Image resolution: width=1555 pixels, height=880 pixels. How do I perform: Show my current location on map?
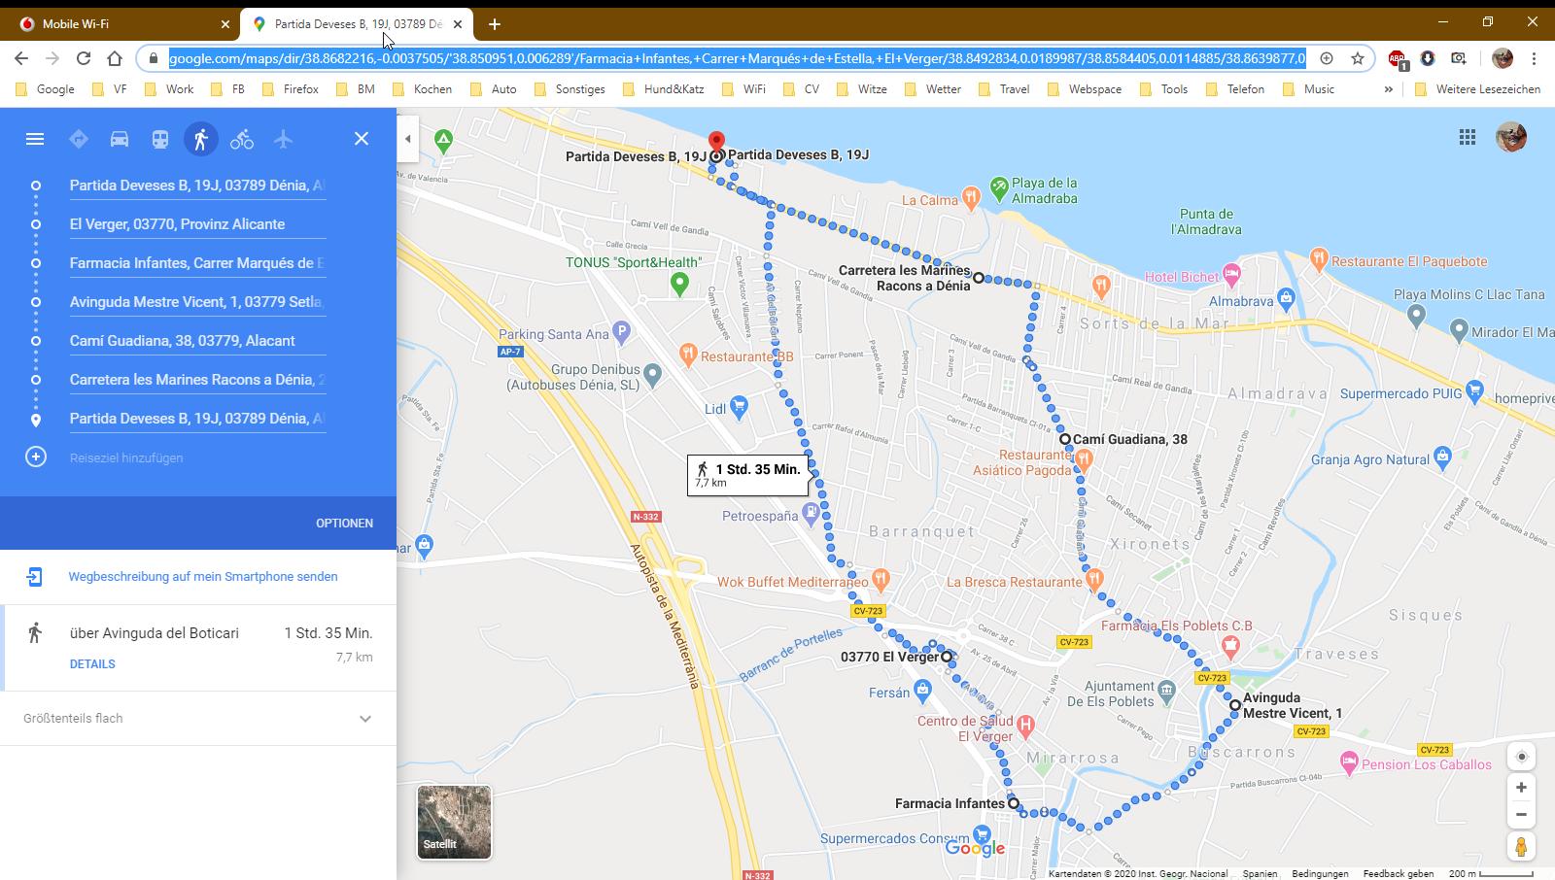click(x=1521, y=757)
